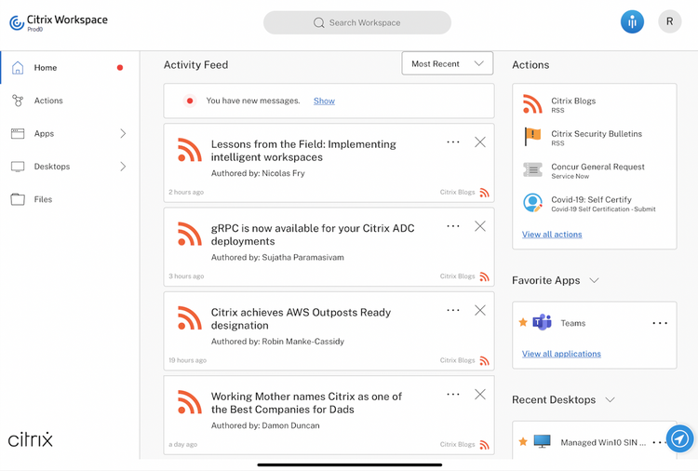Dismiss the Lessons from the Field card
Screen dimensions: 698x471
tap(480, 142)
